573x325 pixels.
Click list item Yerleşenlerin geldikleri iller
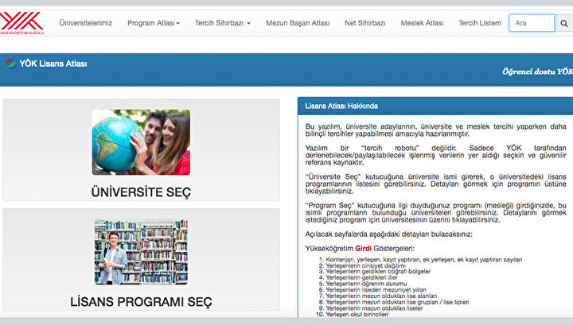coord(361,277)
